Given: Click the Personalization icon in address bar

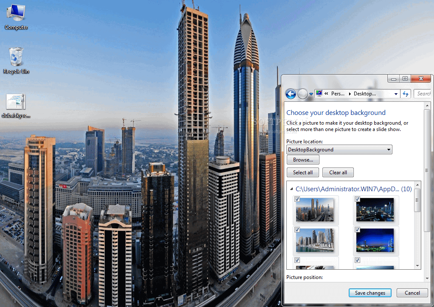Looking at the screenshot, I should (x=319, y=93).
